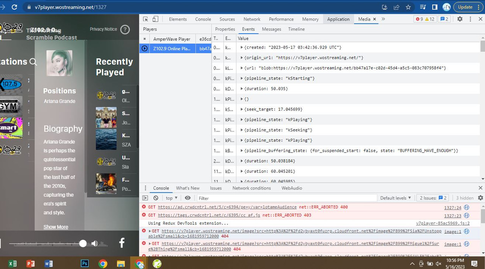Open the Privacy Notice link
The height and width of the screenshot is (269, 485).
pos(103,29)
